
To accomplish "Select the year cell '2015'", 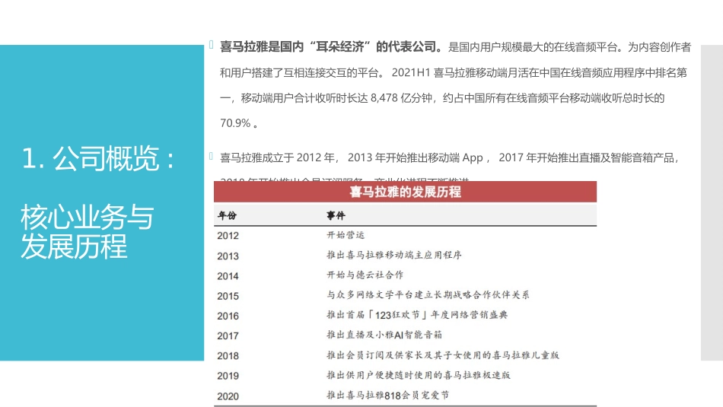I will (228, 296).
